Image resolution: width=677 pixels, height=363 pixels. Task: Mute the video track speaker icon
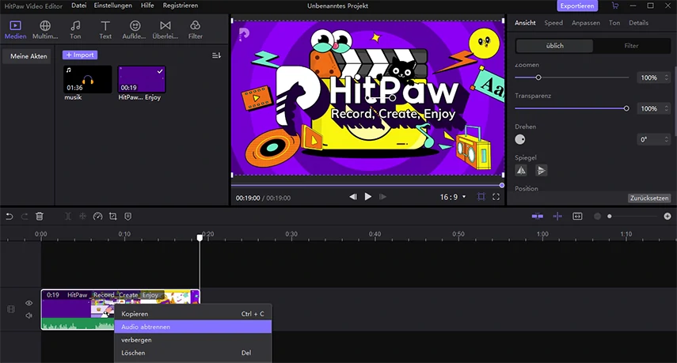(29, 316)
